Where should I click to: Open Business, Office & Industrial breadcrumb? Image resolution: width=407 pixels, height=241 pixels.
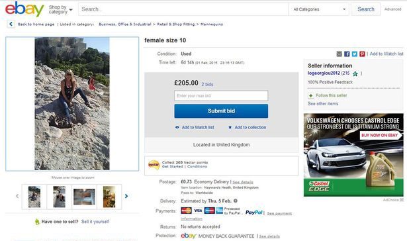tap(125, 24)
